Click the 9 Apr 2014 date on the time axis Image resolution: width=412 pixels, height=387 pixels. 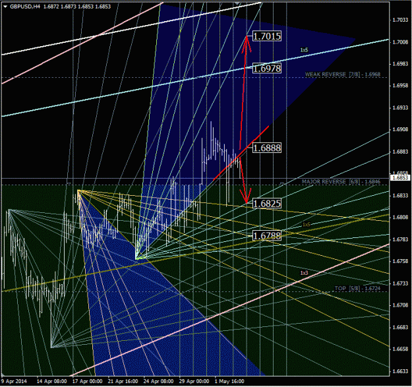point(15,381)
